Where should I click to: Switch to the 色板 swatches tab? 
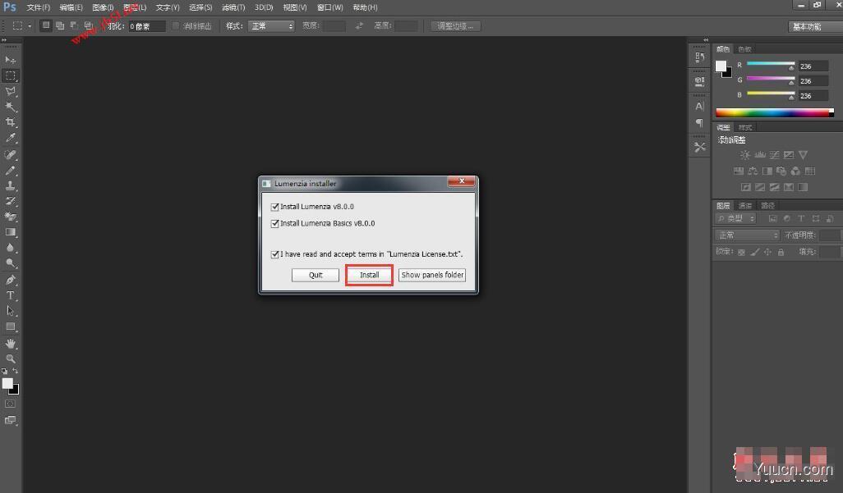click(744, 49)
